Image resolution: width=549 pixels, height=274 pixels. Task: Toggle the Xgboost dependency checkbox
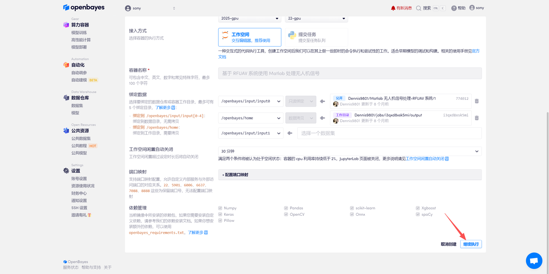(418, 208)
